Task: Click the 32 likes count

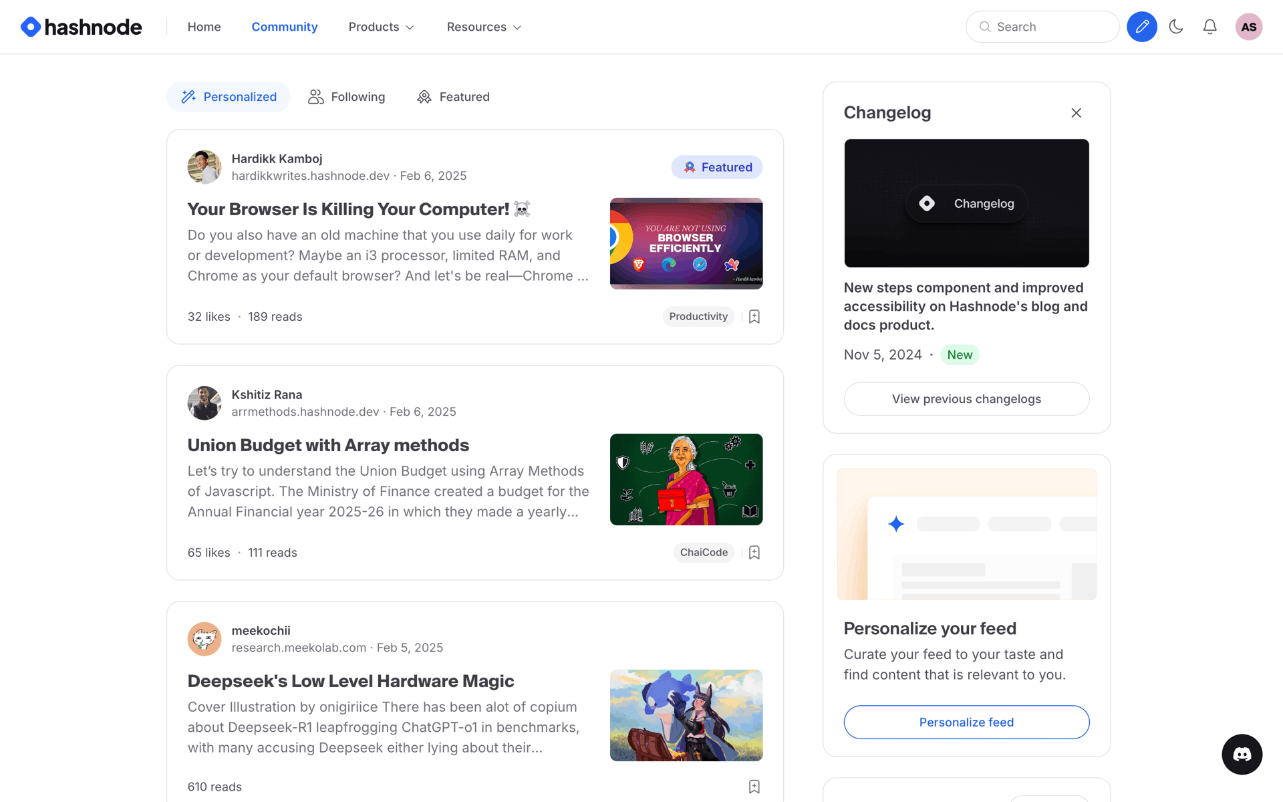Action: pos(208,317)
